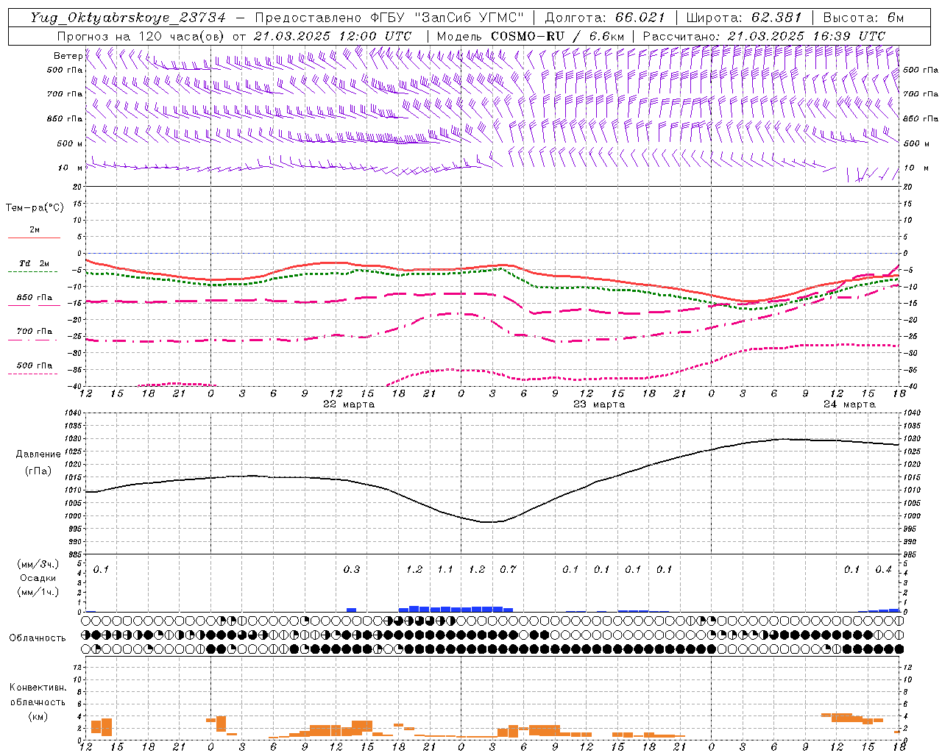Click "Рассчитано: 21.03.2025 16:39 UTC" timestamp

point(764,36)
